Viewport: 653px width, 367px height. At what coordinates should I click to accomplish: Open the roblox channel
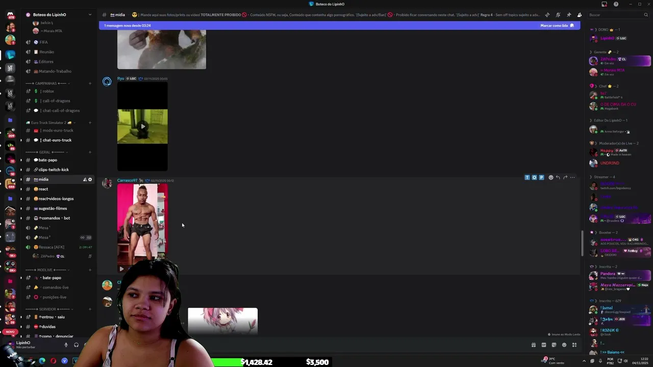(x=59, y=91)
